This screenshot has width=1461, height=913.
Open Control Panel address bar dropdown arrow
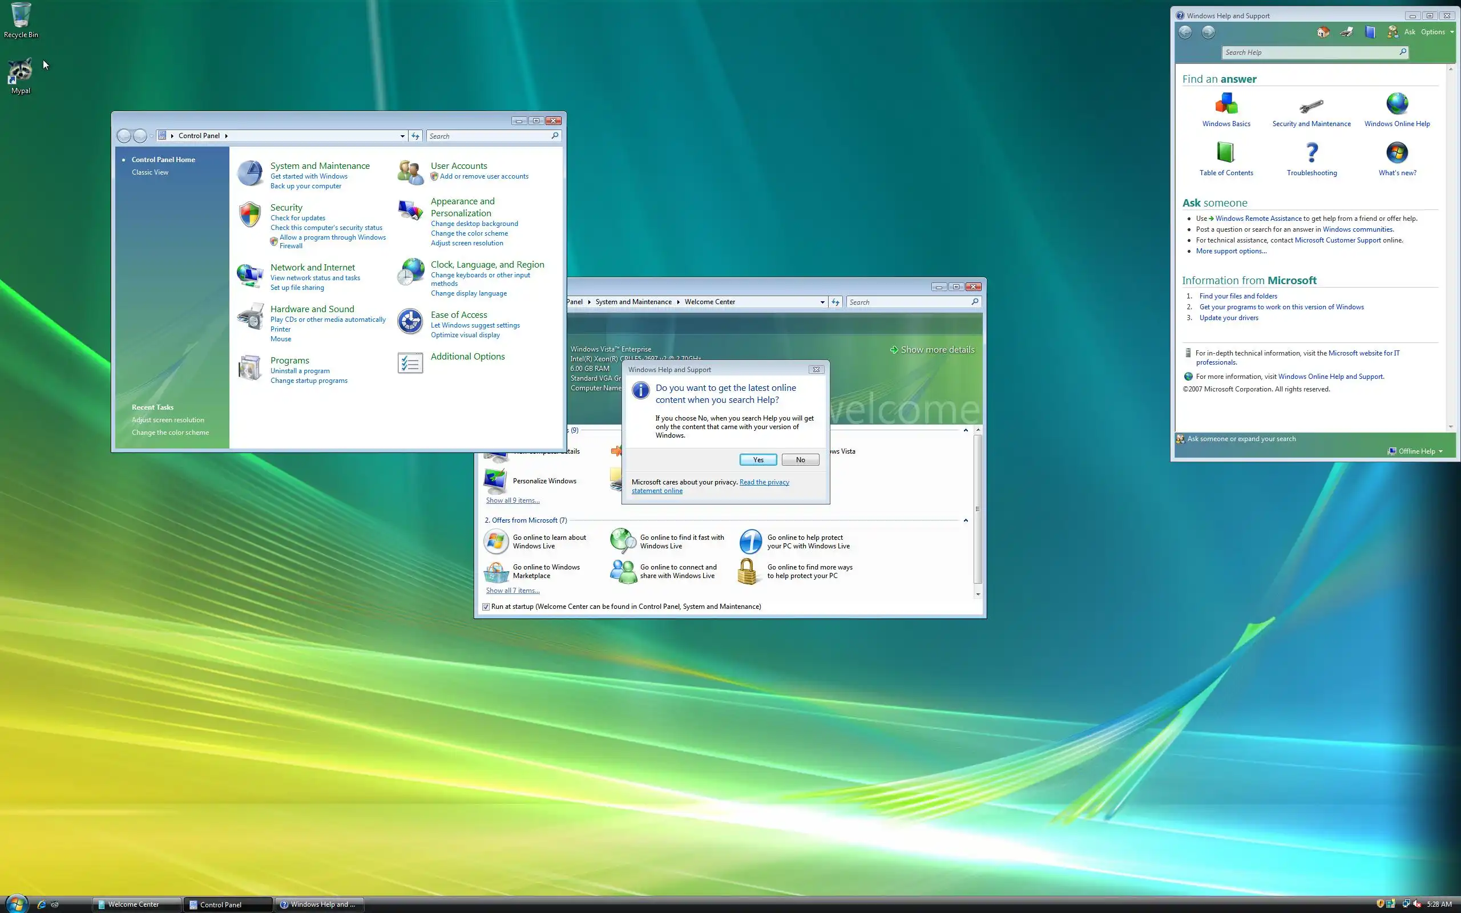click(x=402, y=136)
